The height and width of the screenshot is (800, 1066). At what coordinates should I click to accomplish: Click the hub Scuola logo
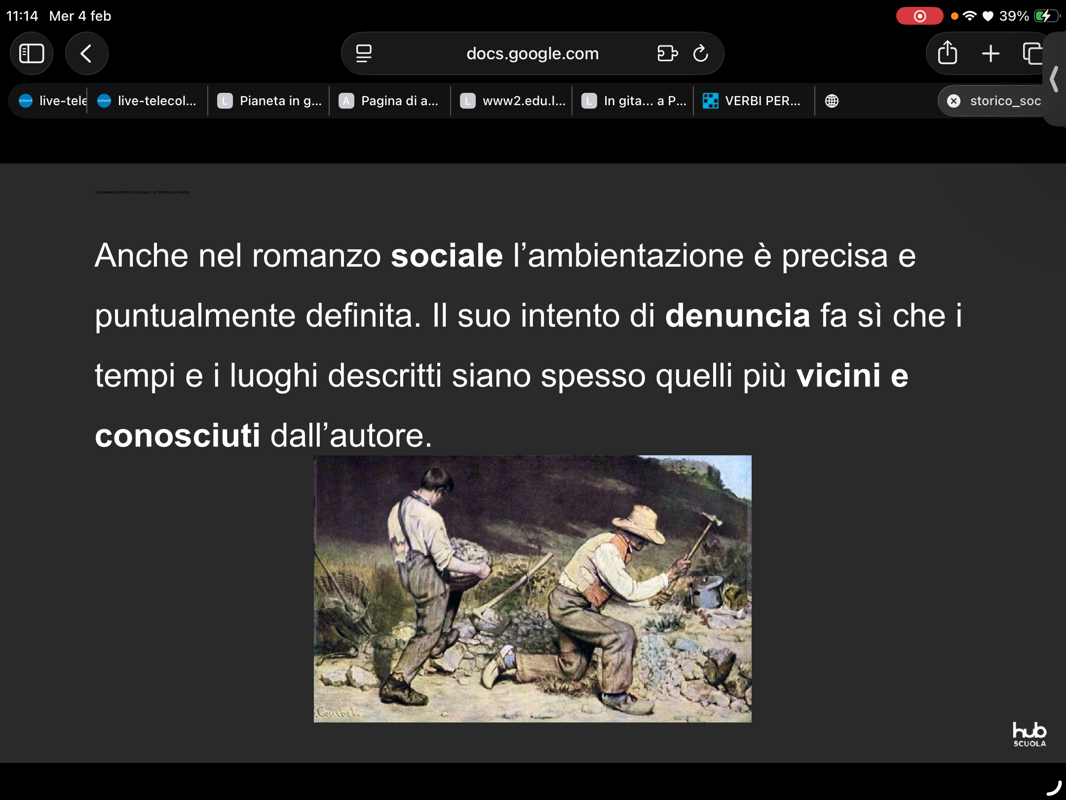[1029, 734]
